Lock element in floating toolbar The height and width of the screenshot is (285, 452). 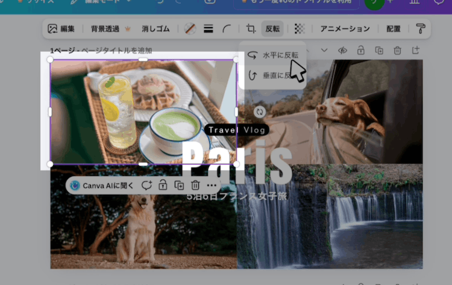[x=163, y=186]
